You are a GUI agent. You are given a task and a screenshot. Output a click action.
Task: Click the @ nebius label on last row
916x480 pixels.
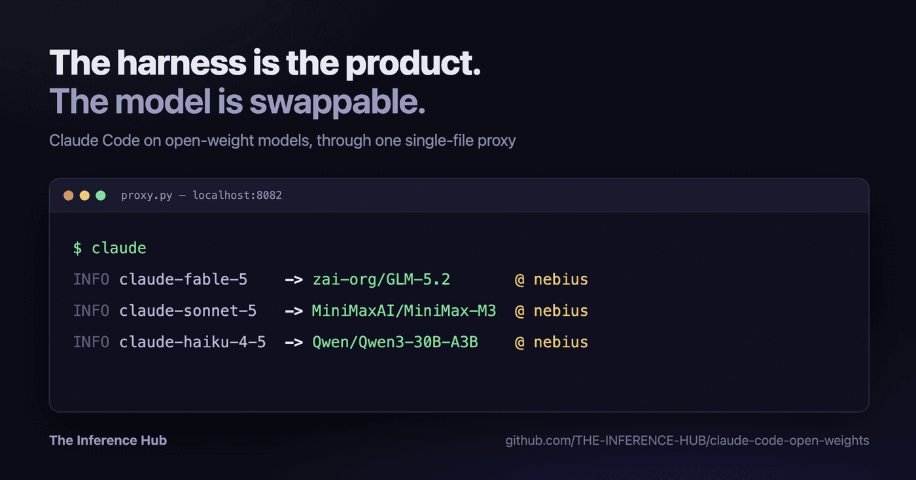552,342
